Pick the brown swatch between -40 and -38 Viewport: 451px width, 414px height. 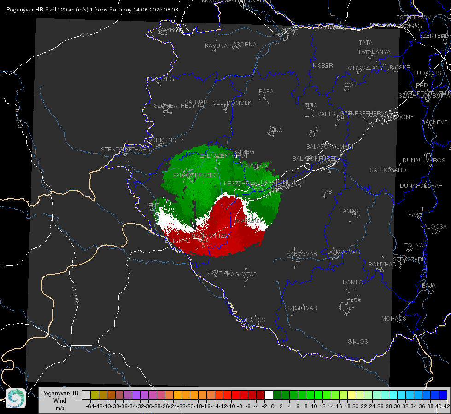click(111, 395)
